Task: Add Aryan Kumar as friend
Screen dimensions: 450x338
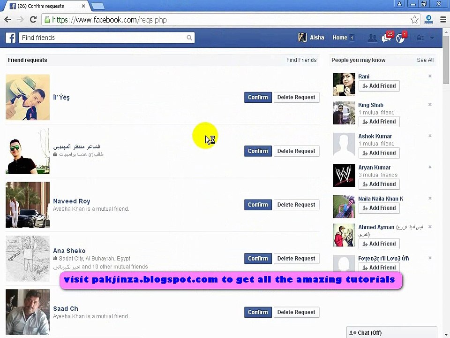Action: (379, 184)
